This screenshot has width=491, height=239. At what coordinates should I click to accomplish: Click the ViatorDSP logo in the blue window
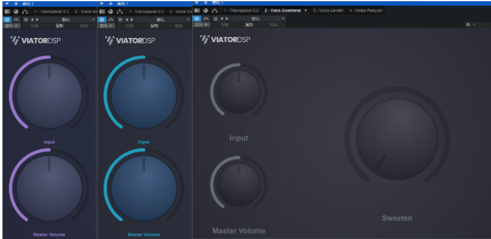(130, 40)
